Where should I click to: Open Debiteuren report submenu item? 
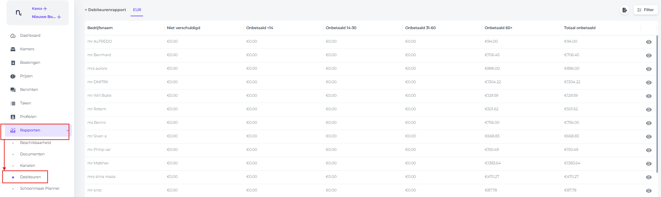31,177
